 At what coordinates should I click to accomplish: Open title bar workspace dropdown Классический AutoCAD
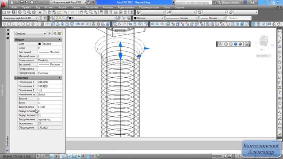tap(68, 3)
